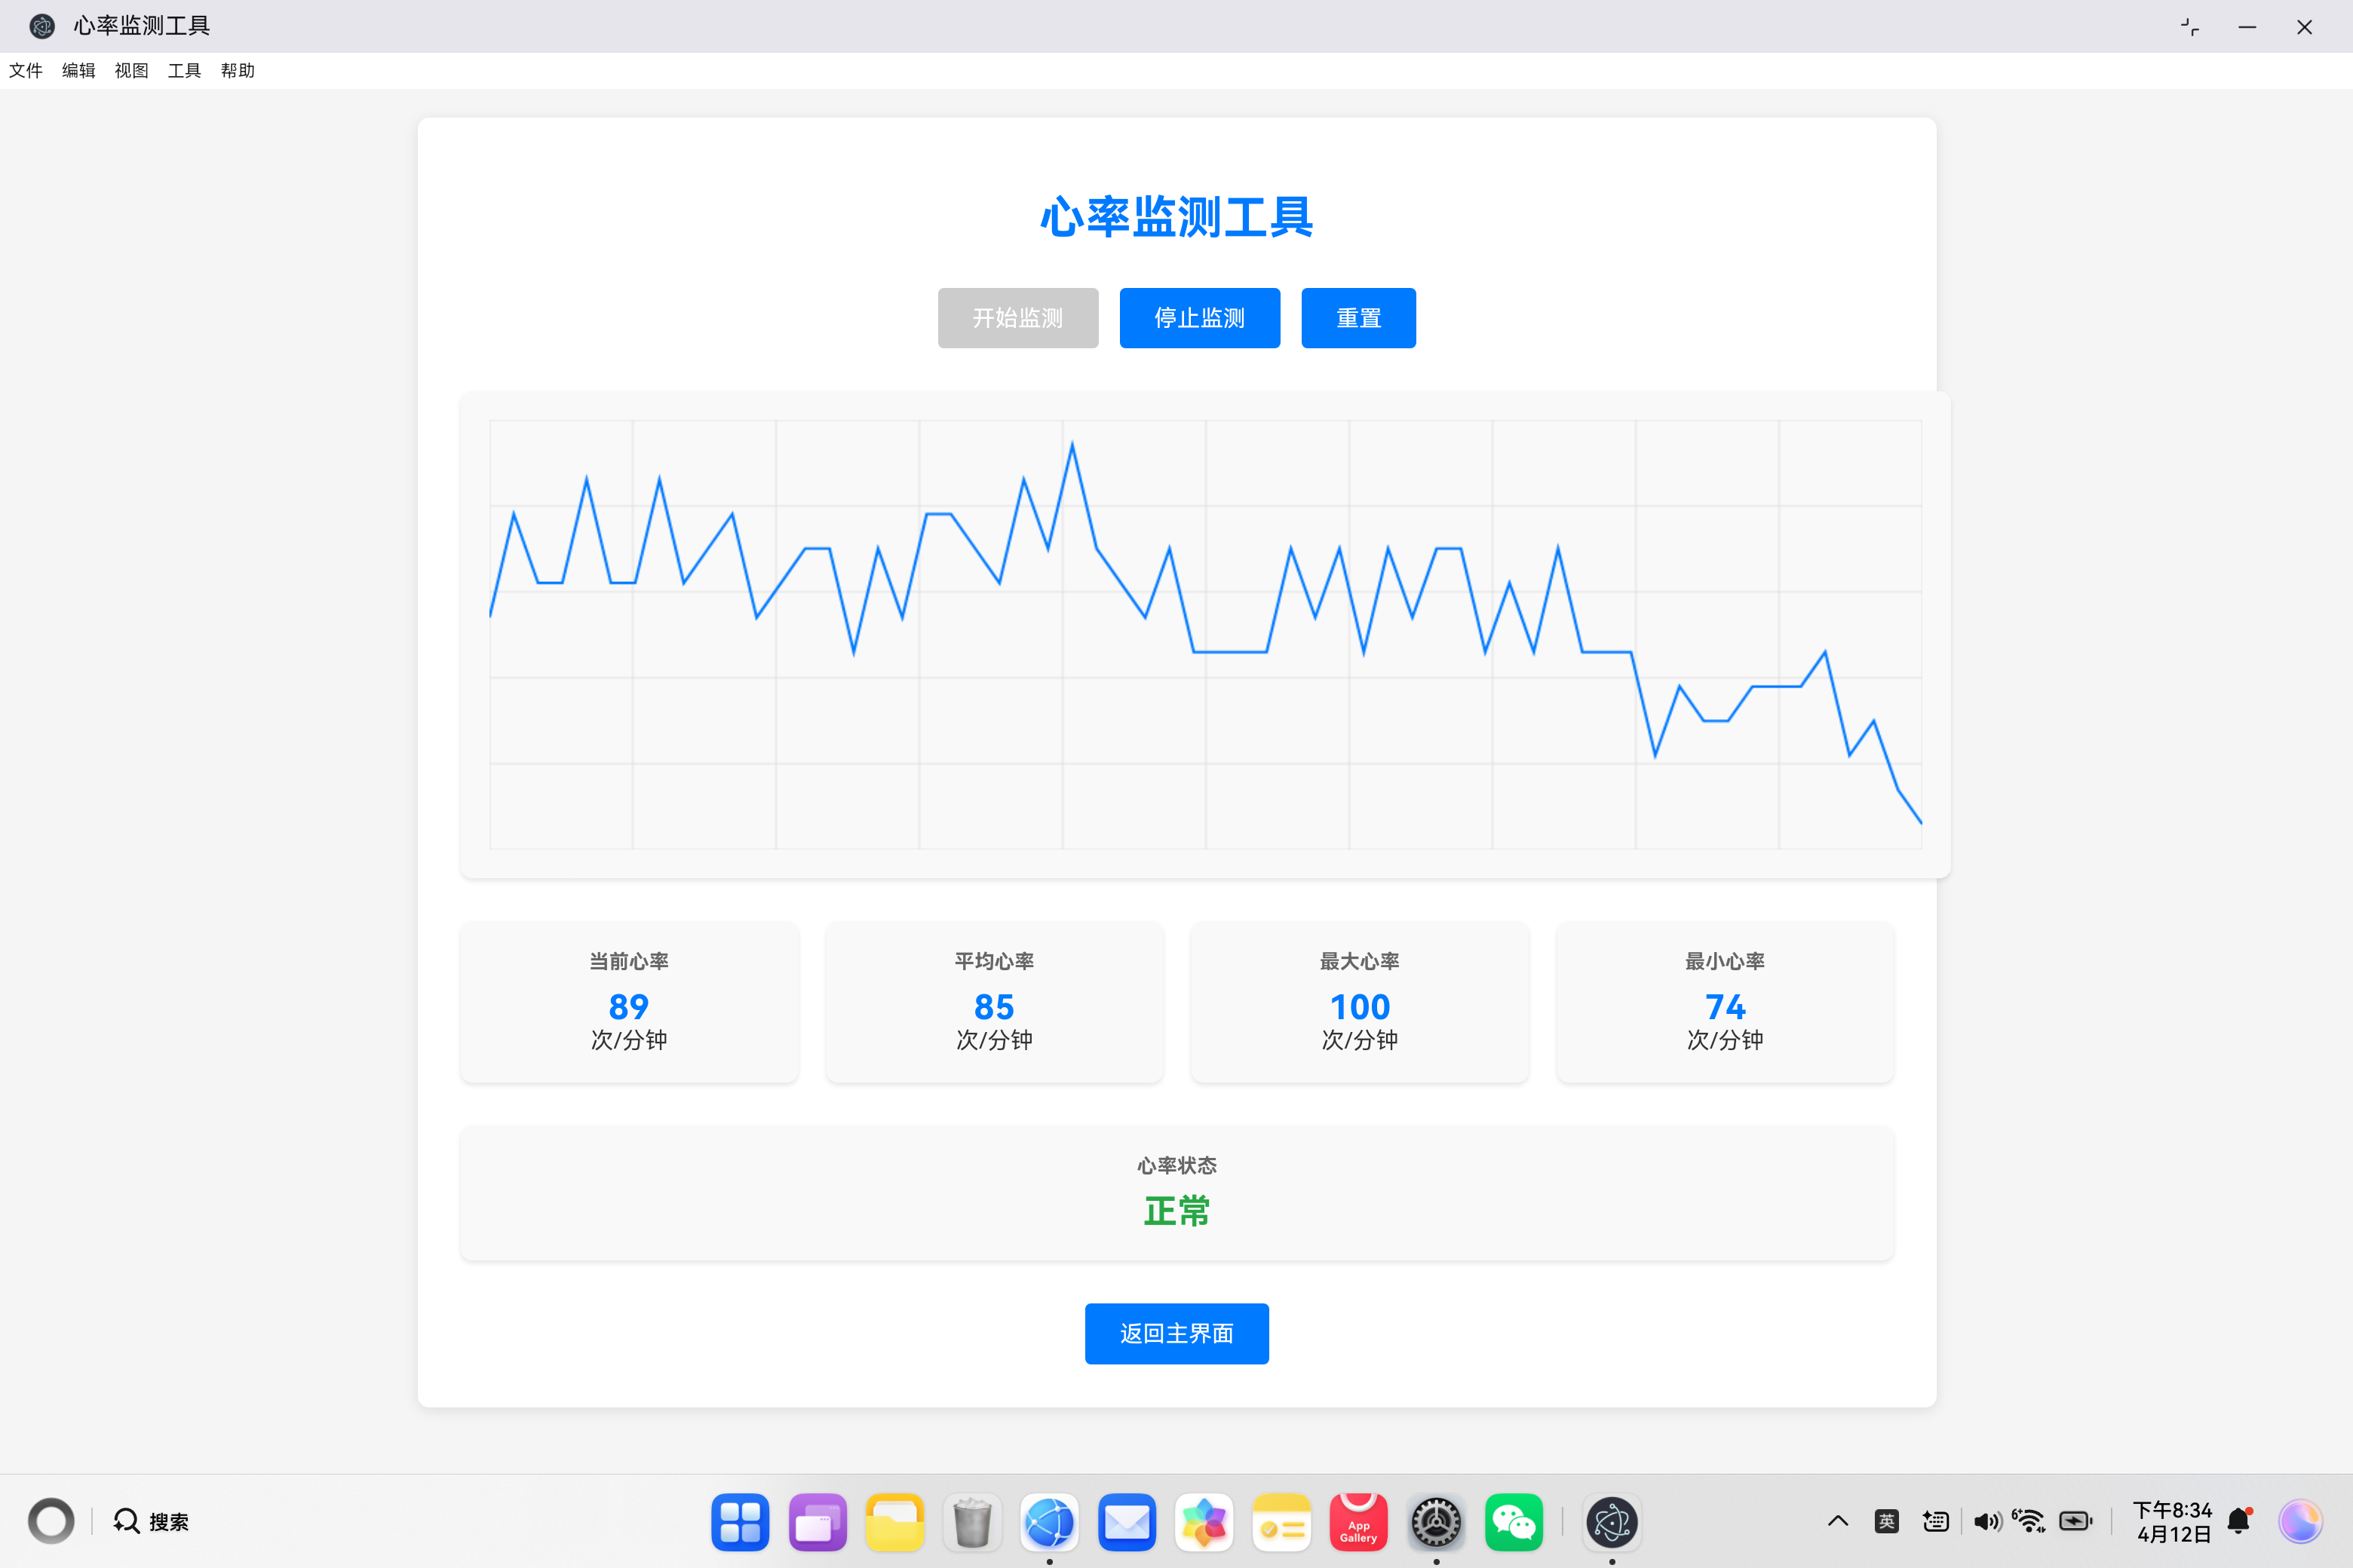Screen dimensions: 2353x1568
Task: Open the file manager folder icon
Action: (894, 1522)
